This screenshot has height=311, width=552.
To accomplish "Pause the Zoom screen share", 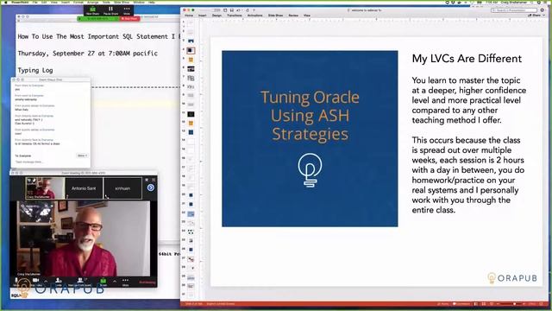I will point(110,10).
